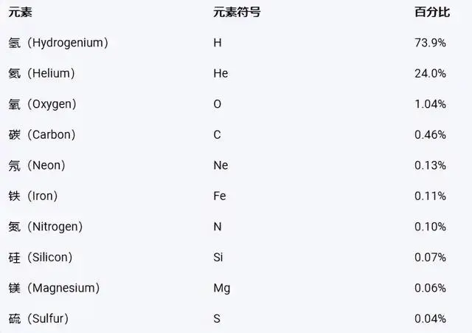Select the 镁 (Magnesium) entry
The width and height of the screenshot is (472, 333).
[54, 289]
